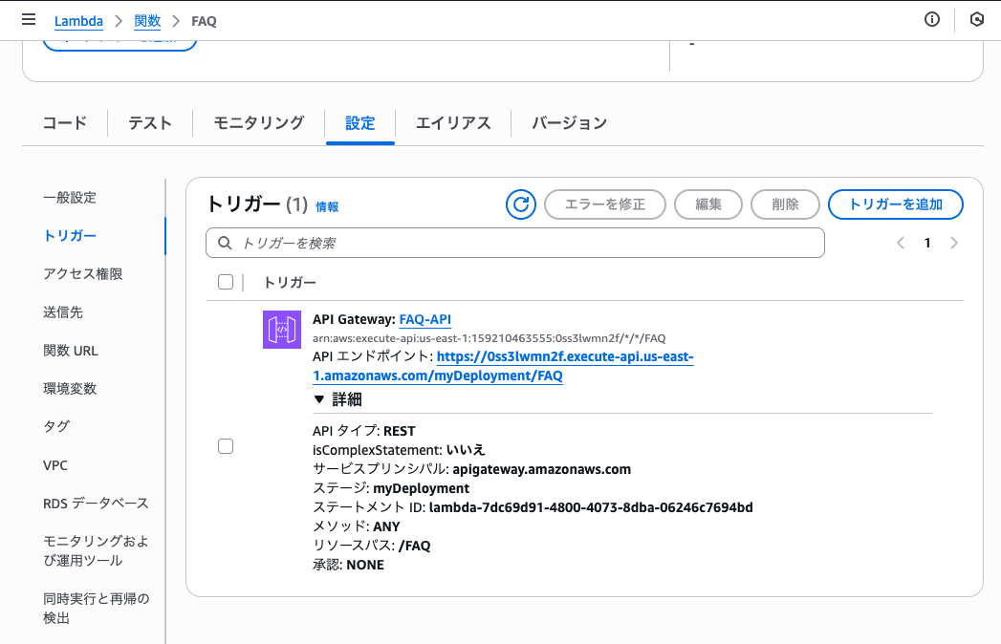Open 一般設定 in the side menu
The width and height of the screenshot is (1001, 644).
(70, 197)
